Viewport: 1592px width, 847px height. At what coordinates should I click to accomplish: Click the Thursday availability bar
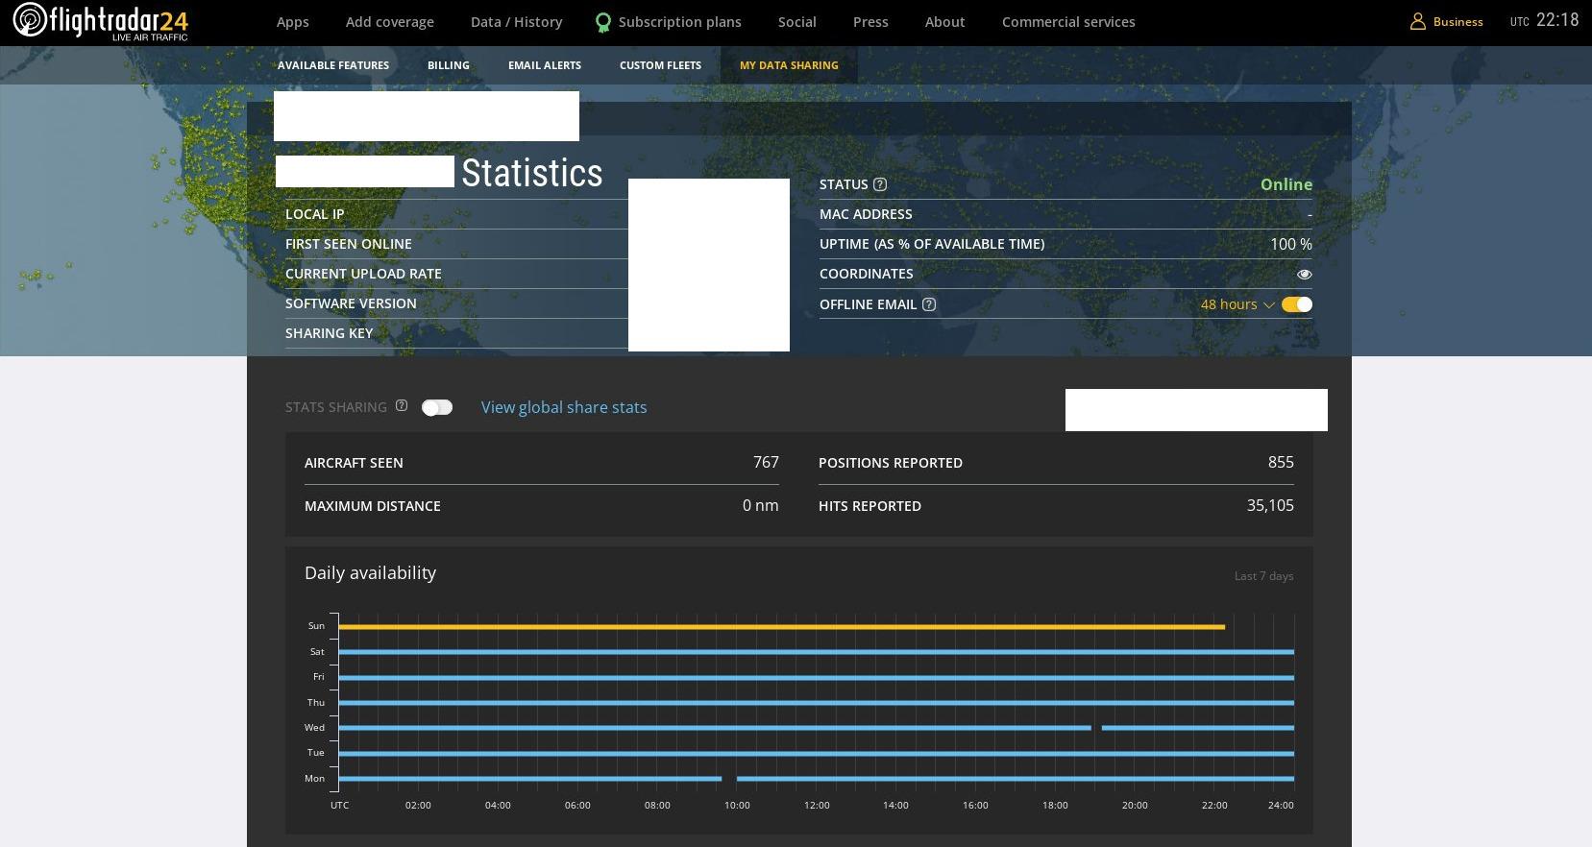coord(816,703)
